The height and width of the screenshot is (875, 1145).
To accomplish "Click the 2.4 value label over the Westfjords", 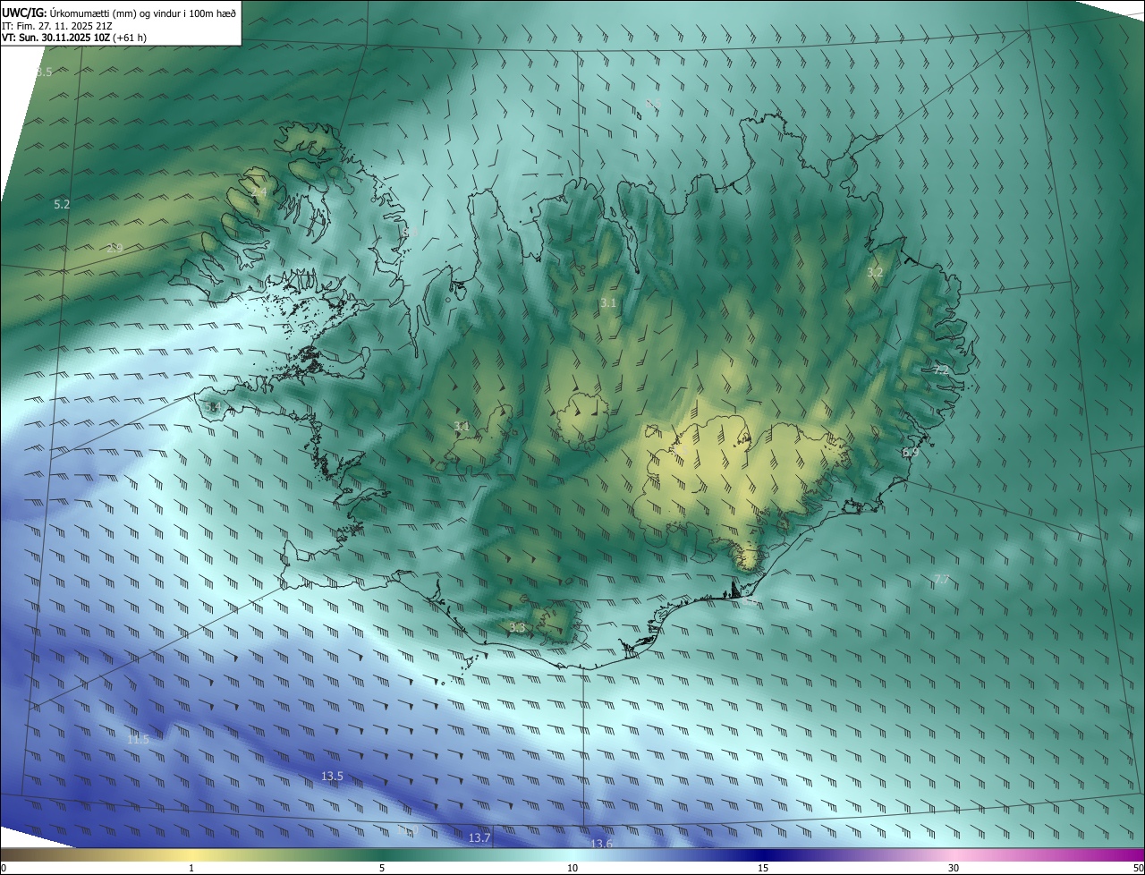I will (259, 192).
